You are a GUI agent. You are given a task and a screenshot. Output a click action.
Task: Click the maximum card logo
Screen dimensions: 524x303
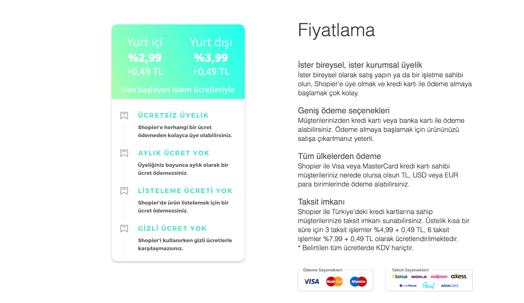click(x=439, y=277)
